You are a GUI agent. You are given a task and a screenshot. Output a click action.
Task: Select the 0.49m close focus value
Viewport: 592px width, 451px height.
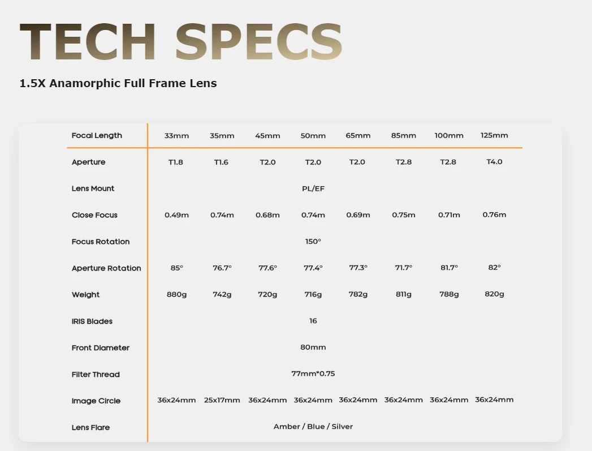pyautogui.click(x=176, y=215)
